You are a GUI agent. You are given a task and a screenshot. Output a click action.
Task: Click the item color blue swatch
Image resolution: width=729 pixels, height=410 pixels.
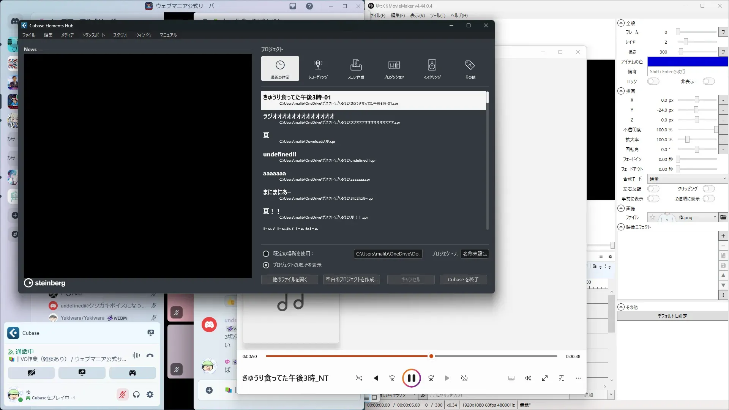point(687,61)
